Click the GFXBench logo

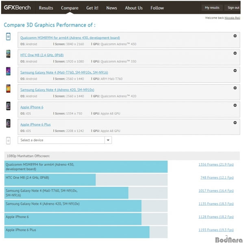[x=17, y=7]
